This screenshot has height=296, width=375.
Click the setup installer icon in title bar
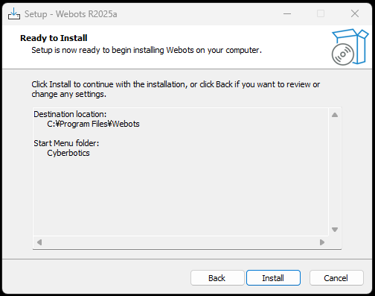14,13
